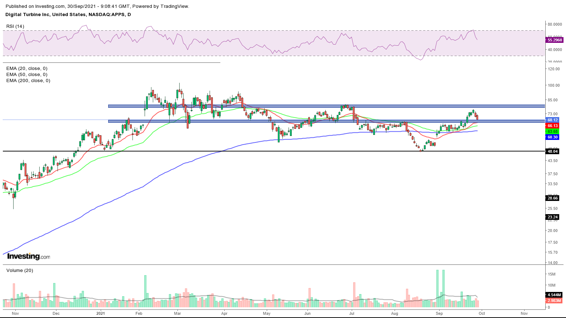Click 120.00 on the price axis

pos(554,69)
